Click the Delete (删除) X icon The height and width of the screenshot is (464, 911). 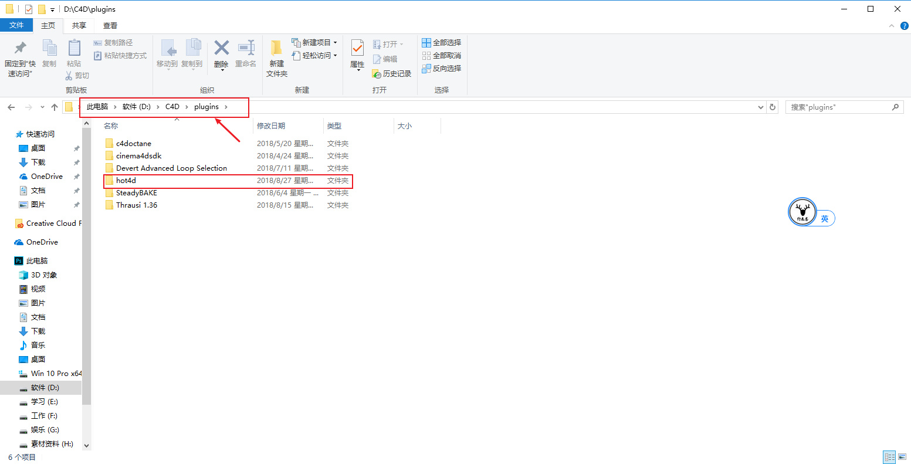click(222, 48)
